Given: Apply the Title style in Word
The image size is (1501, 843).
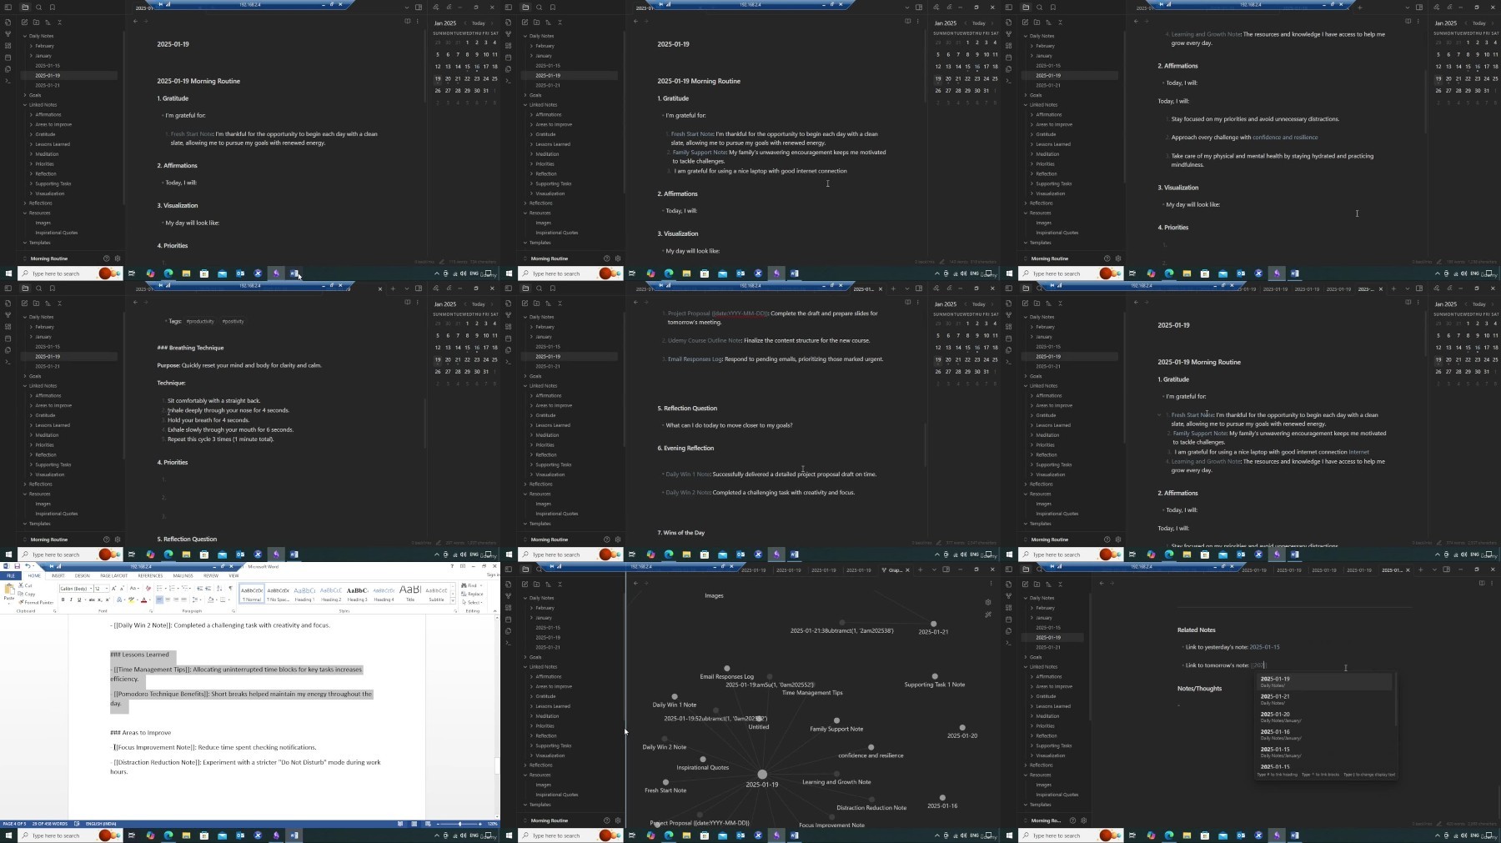Looking at the screenshot, I should (410, 593).
